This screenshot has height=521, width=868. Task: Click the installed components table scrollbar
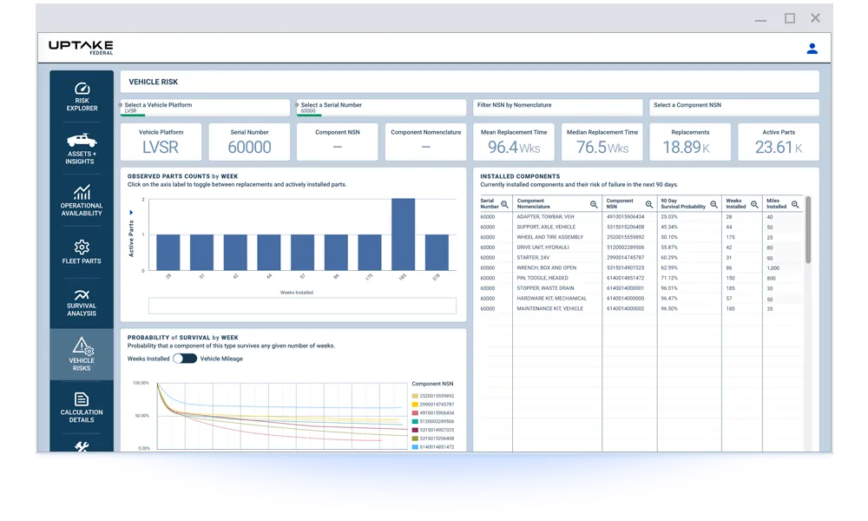tap(808, 230)
